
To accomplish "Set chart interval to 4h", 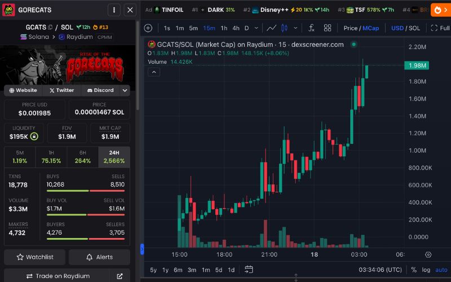I will 236,28.
